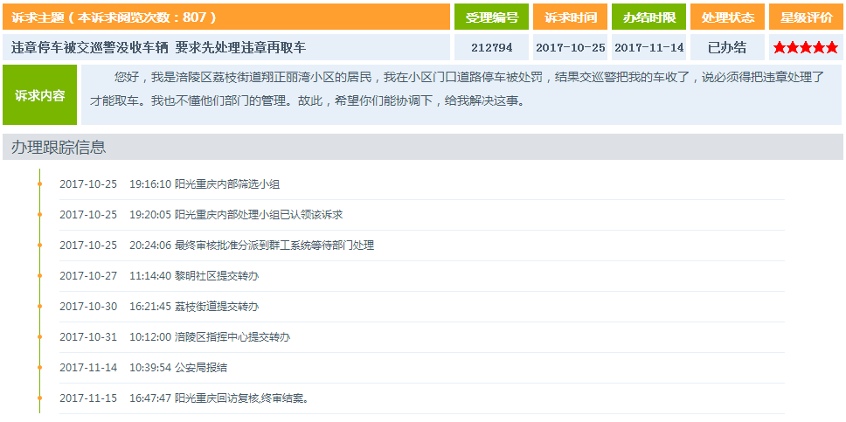Screen dimensions: 846x422
Task: Click the first red star in the rating
Action: tap(780, 47)
